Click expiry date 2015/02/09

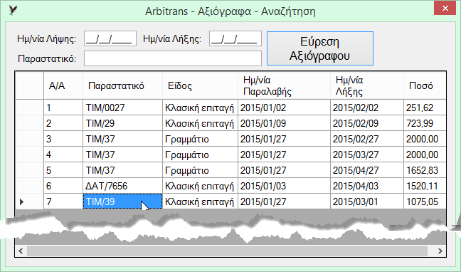click(367, 123)
